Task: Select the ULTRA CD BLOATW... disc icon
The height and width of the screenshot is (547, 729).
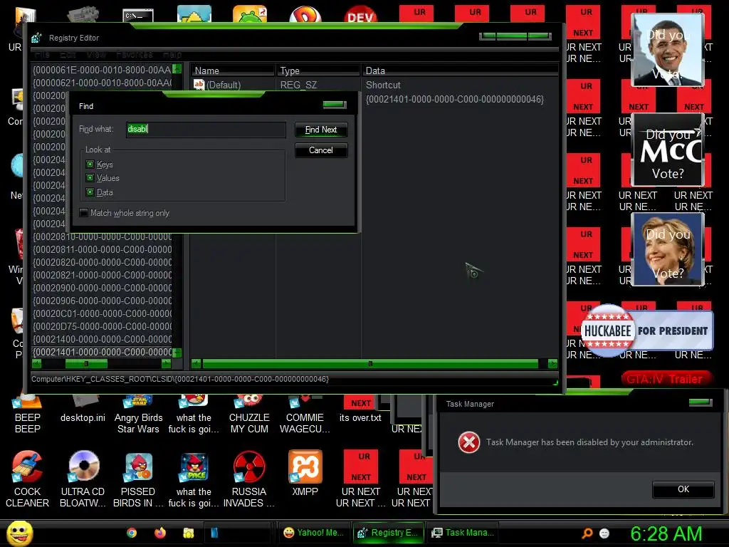Action: [x=84, y=466]
